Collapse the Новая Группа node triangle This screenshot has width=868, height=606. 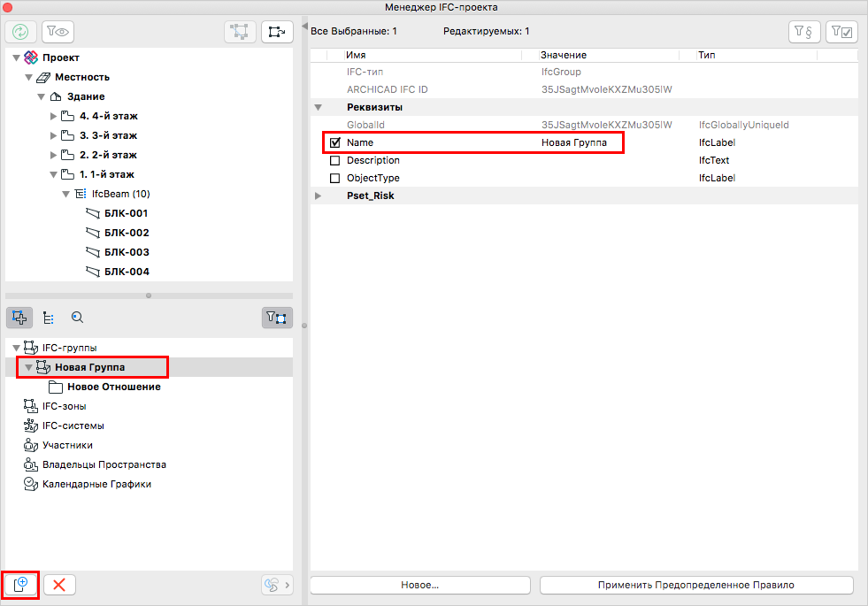29,367
